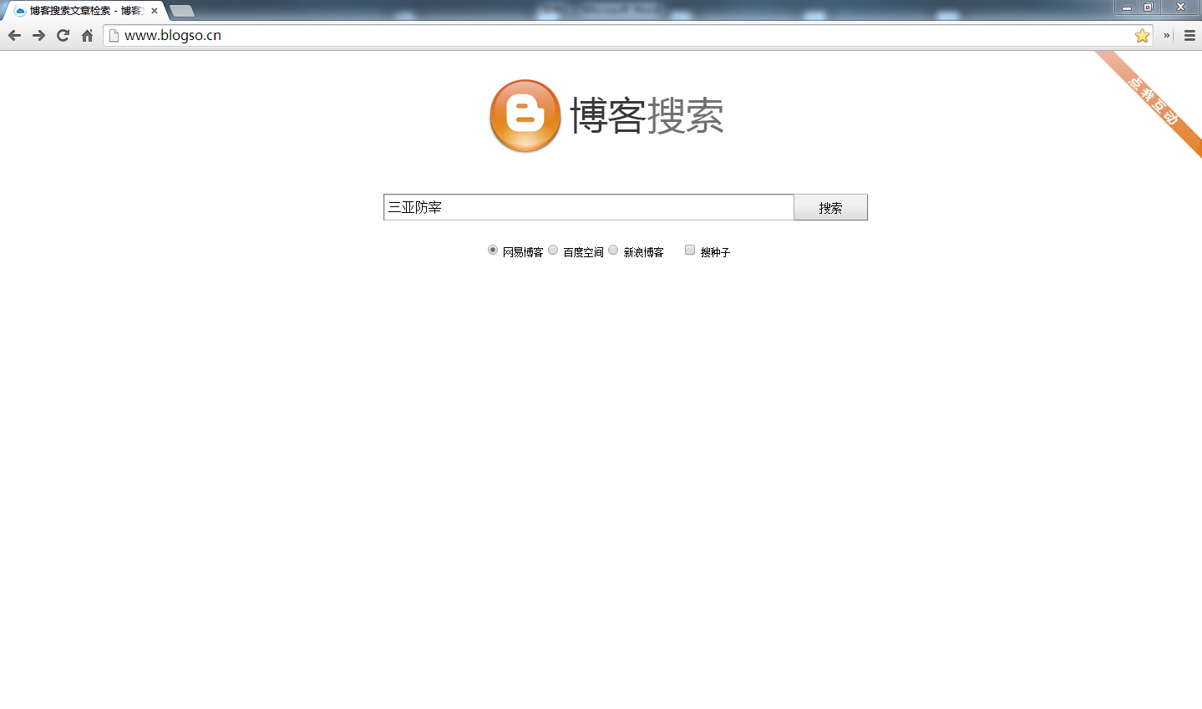Close the 博客搜索文章检索 tab
Viewport: 1202px width, 709px height.
click(x=155, y=11)
